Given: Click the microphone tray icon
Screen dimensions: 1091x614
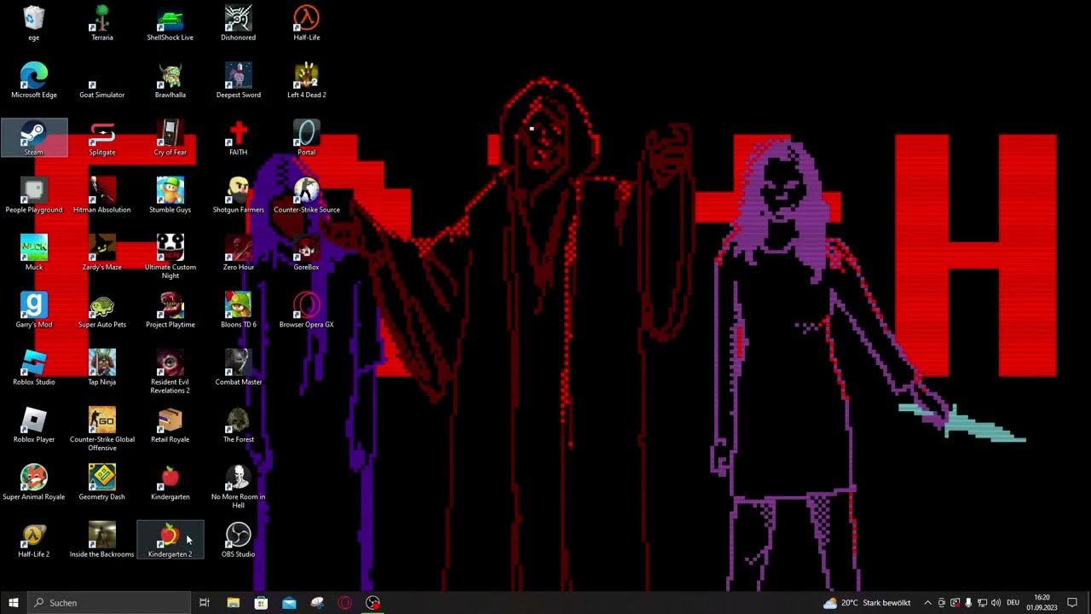Looking at the screenshot, I should [x=968, y=602].
